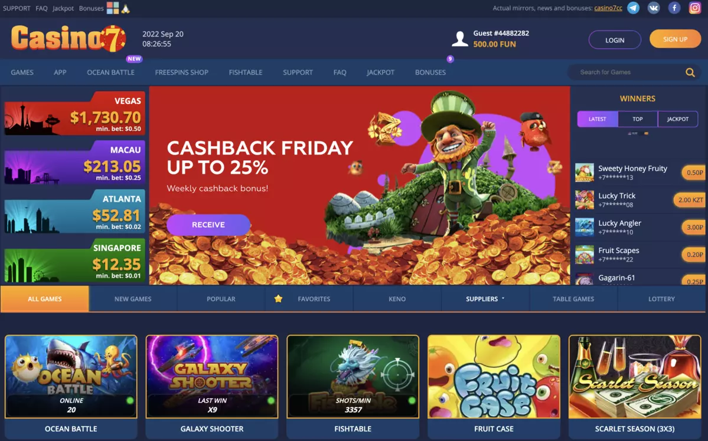Image resolution: width=708 pixels, height=441 pixels.
Task: Switch winners list to JACKPOT
Action: 678,119
